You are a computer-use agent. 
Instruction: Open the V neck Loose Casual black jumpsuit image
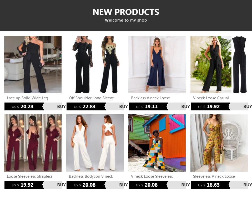[219, 65]
